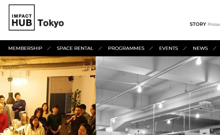Click the arrow sign in the grayscale photo
220x135 pixels.
click(205, 132)
